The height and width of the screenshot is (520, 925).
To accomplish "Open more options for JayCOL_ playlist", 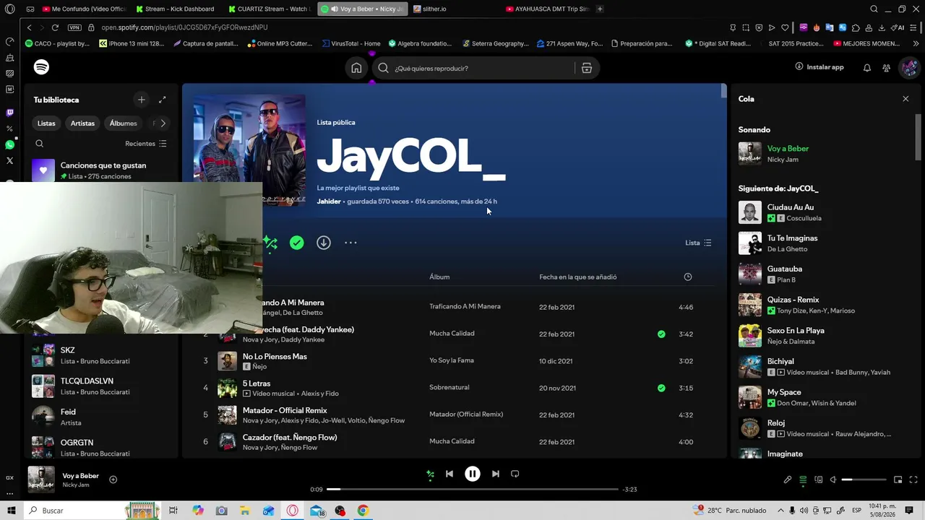I will [x=350, y=243].
